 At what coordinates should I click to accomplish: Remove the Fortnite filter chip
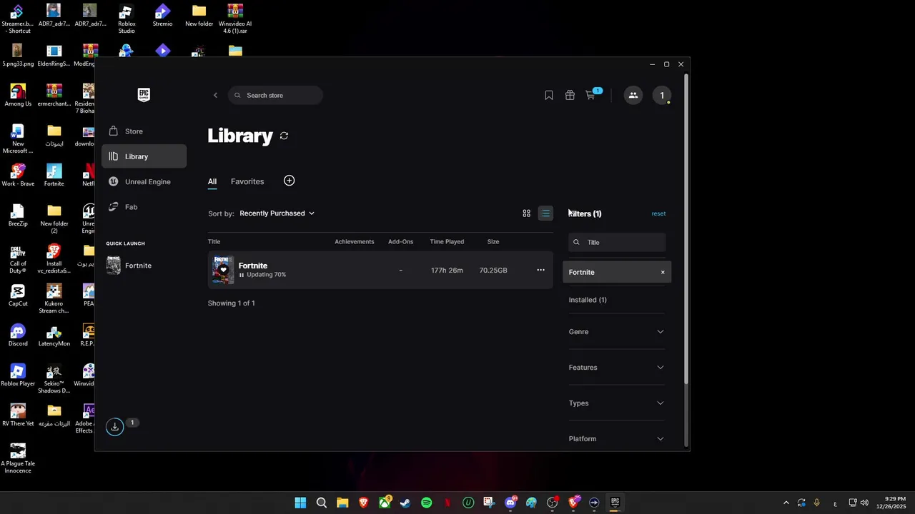click(x=663, y=272)
